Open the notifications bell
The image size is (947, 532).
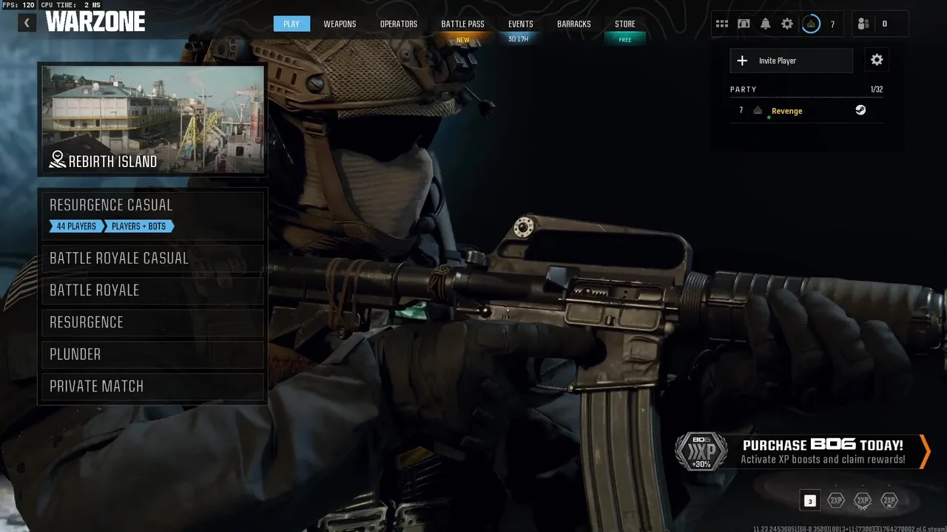tap(766, 24)
